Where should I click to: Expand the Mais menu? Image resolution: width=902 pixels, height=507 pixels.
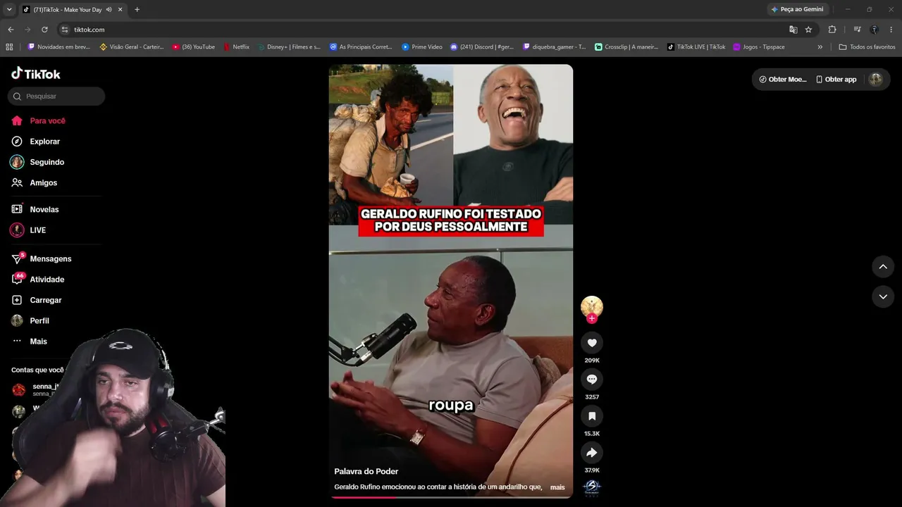pos(30,342)
